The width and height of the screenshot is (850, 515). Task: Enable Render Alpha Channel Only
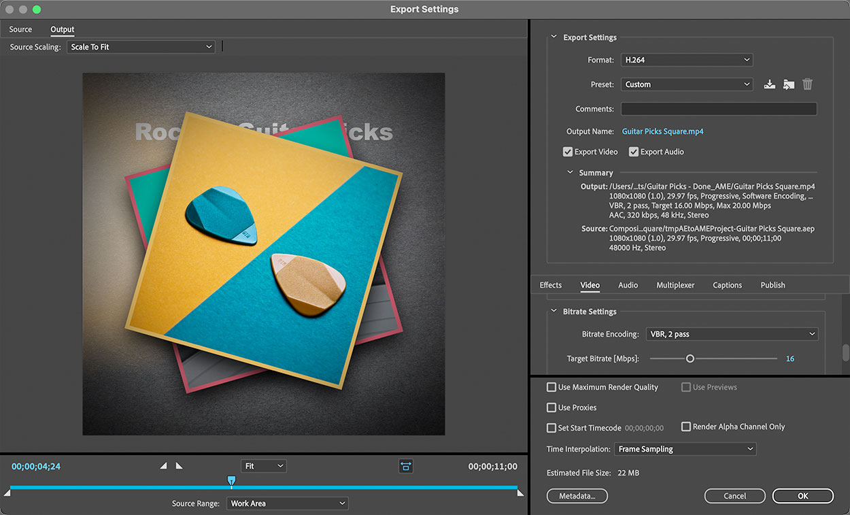pos(686,427)
